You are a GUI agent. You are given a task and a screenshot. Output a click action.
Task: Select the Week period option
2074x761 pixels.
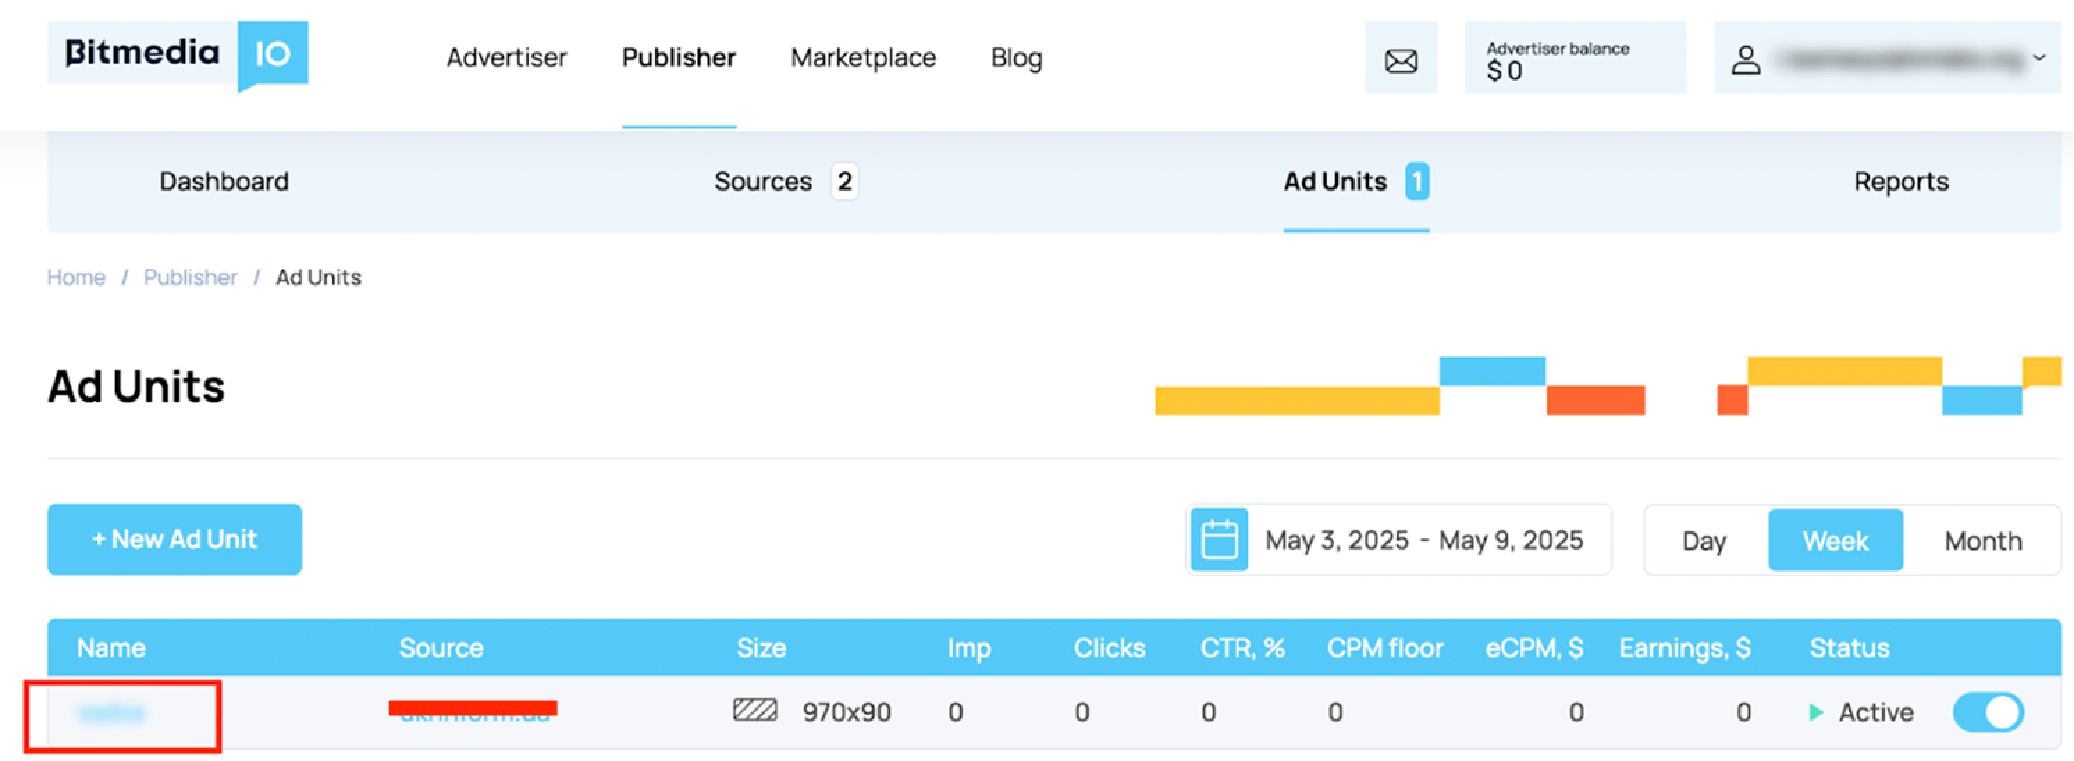(x=1834, y=540)
